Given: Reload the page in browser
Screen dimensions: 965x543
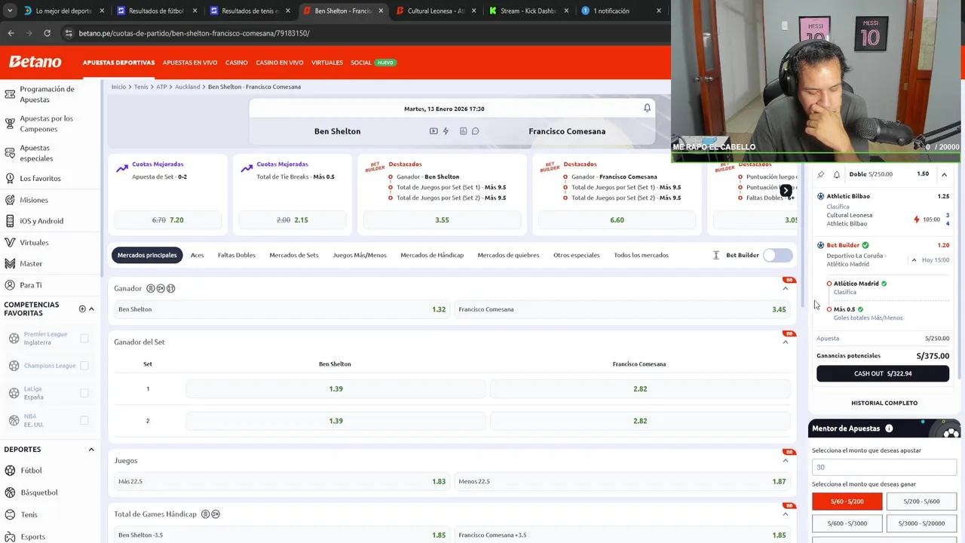Looking at the screenshot, I should tap(47, 33).
